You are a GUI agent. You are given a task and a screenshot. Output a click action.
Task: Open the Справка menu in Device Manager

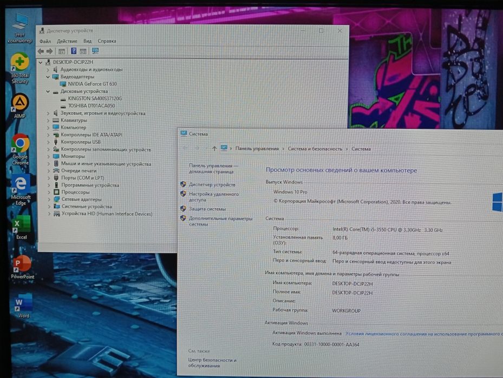(x=107, y=41)
